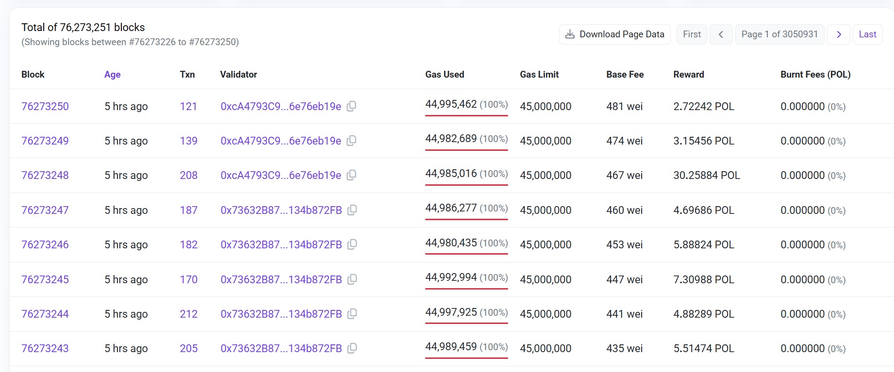Open block 76273245 details

click(45, 280)
